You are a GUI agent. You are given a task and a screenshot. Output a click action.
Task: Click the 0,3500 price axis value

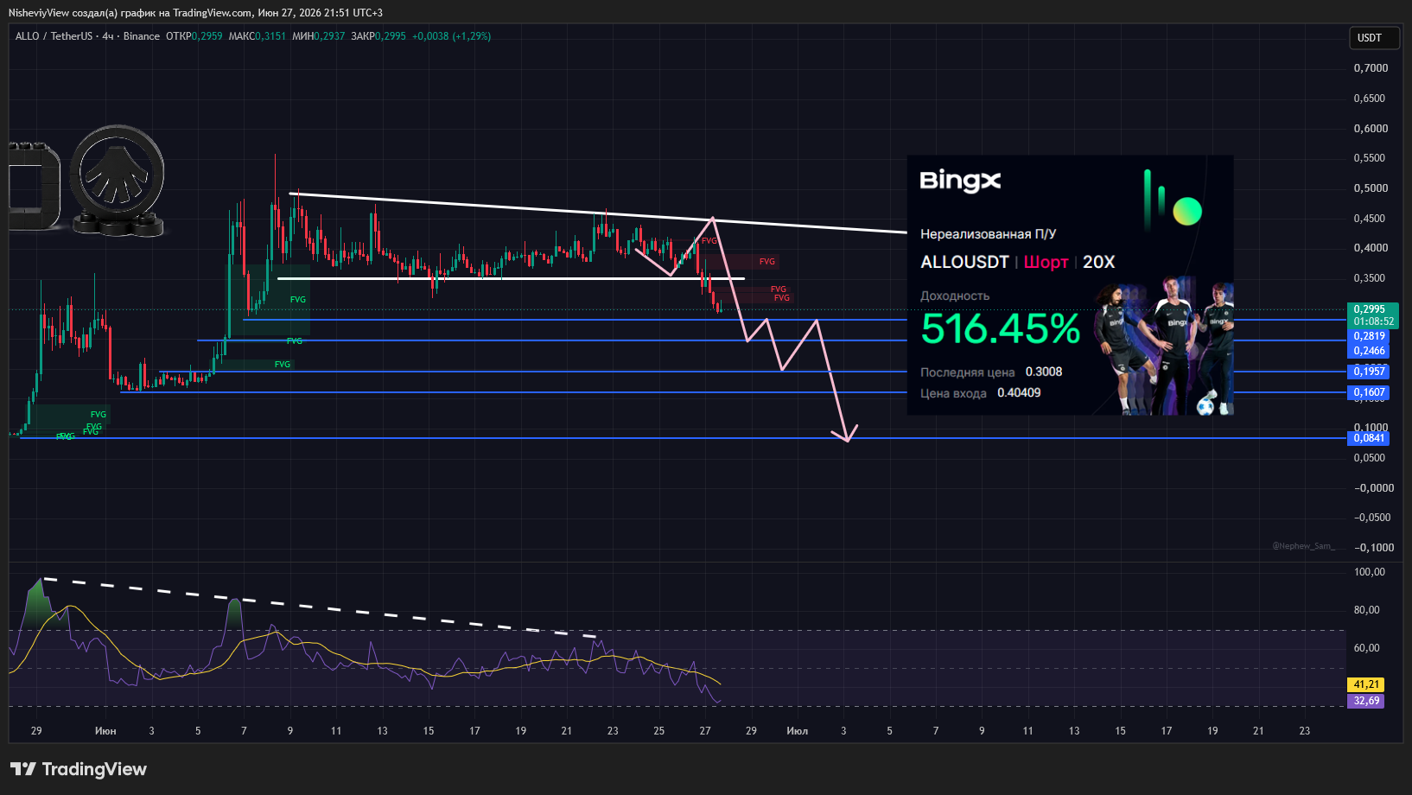(x=1371, y=278)
